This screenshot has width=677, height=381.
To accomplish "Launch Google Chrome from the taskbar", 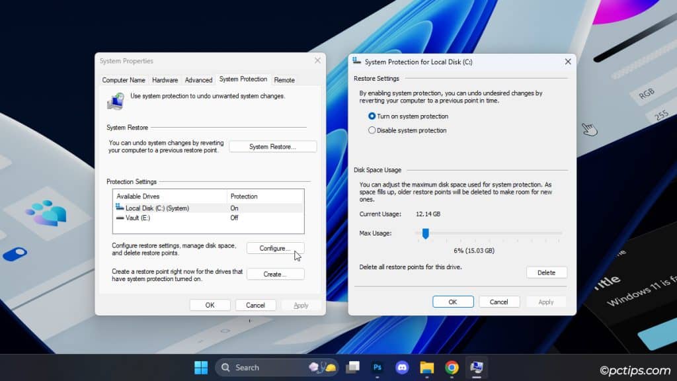I will [x=451, y=367].
